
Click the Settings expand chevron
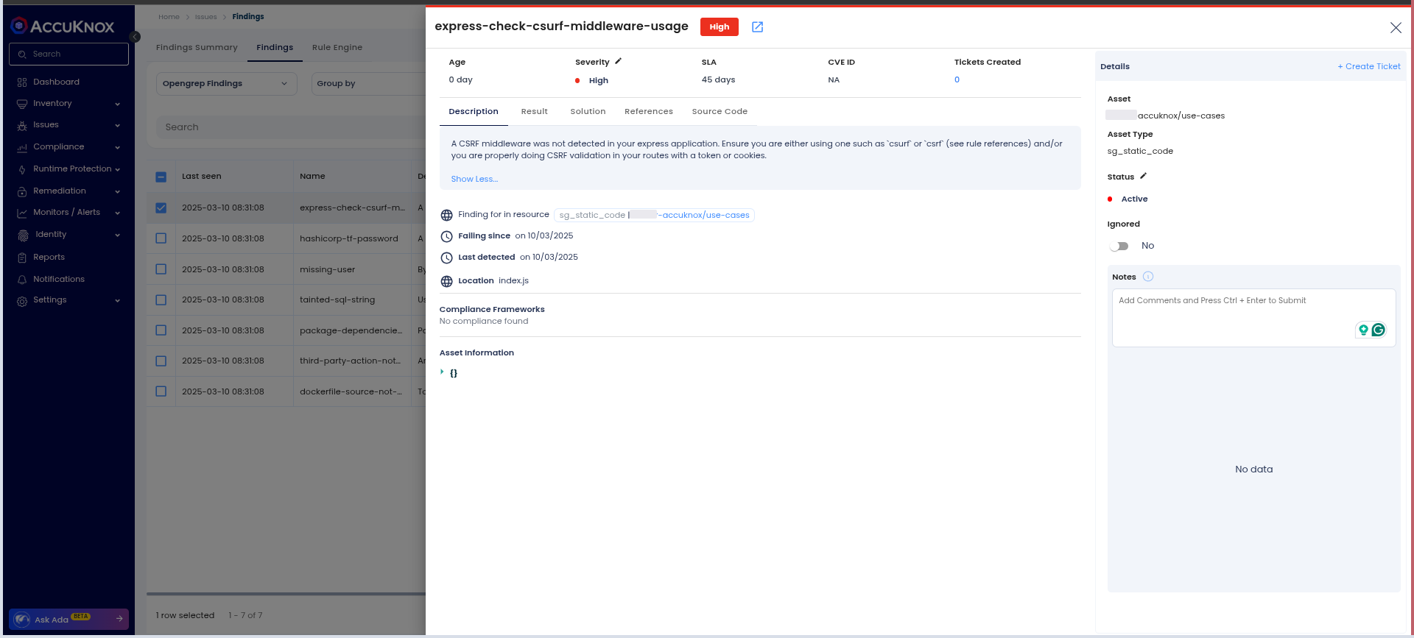[x=118, y=300]
